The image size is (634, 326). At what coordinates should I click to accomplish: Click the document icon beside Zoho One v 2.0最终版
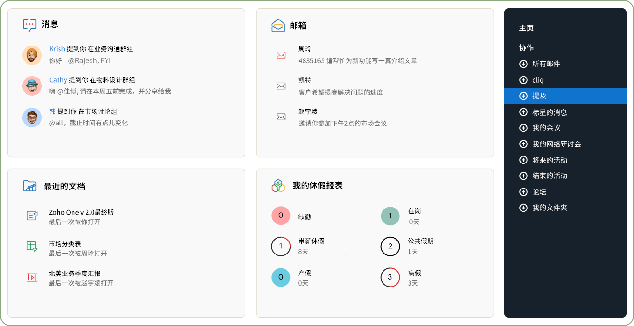32,215
